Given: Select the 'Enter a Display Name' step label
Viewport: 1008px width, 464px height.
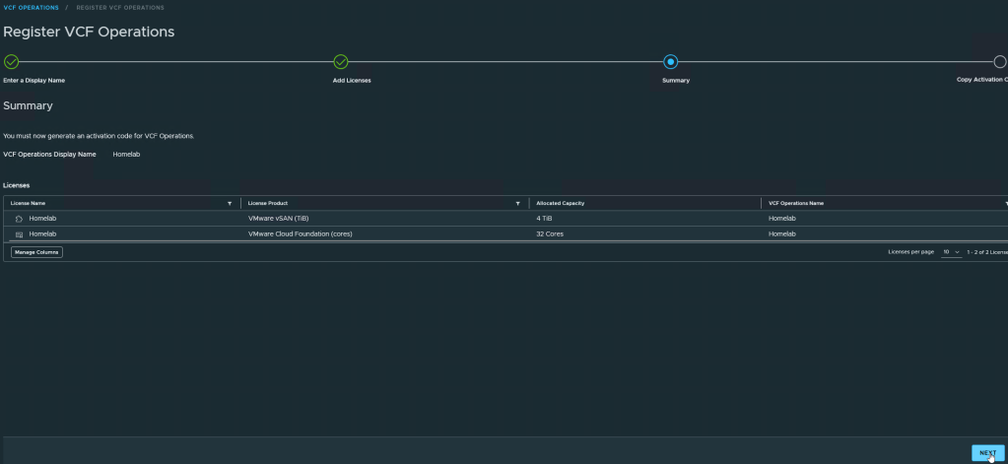Looking at the screenshot, I should click(x=34, y=80).
